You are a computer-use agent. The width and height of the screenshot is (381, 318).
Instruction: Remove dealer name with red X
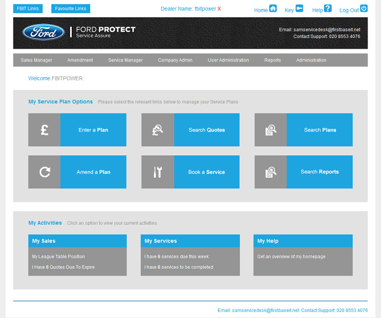(x=219, y=9)
